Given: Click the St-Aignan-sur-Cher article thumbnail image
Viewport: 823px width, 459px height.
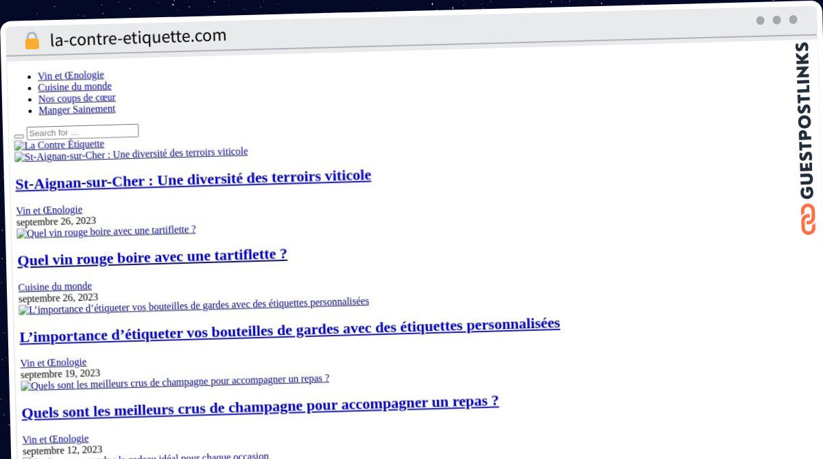Looking at the screenshot, I should click(131, 154).
